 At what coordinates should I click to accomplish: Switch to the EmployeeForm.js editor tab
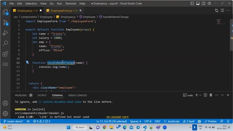pos(64,11)
